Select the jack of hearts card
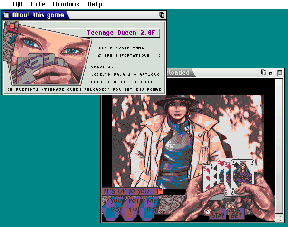288x227 pixels. coord(221,170)
